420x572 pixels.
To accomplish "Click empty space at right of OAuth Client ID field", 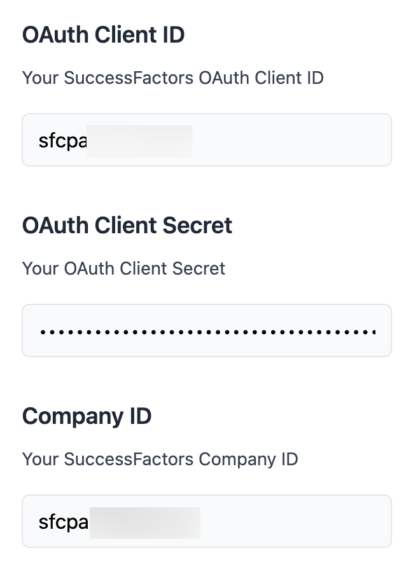I will pos(293,140).
